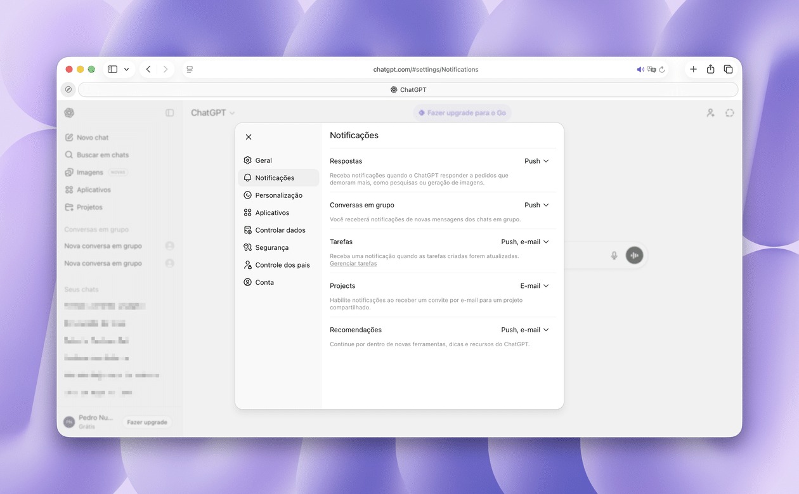Open Conversas em grupo notification dropdown
Screen dimensions: 799x494
(536, 205)
